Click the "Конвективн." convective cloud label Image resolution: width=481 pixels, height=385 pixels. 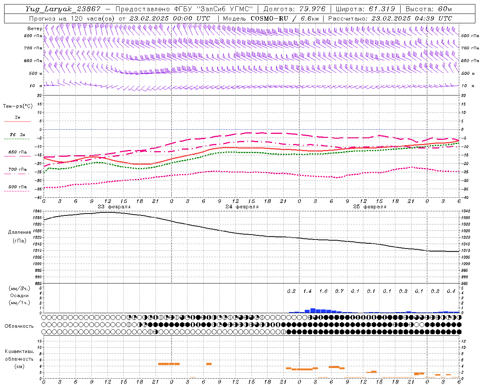[x=19, y=352]
